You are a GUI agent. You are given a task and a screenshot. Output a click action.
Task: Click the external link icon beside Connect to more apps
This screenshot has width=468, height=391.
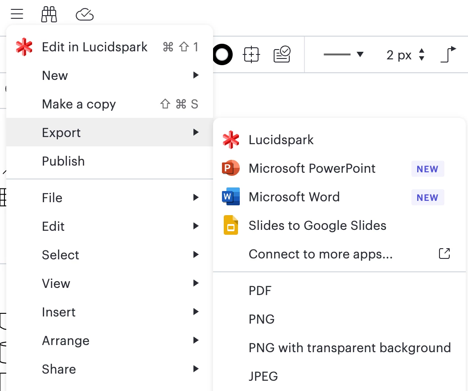444,254
